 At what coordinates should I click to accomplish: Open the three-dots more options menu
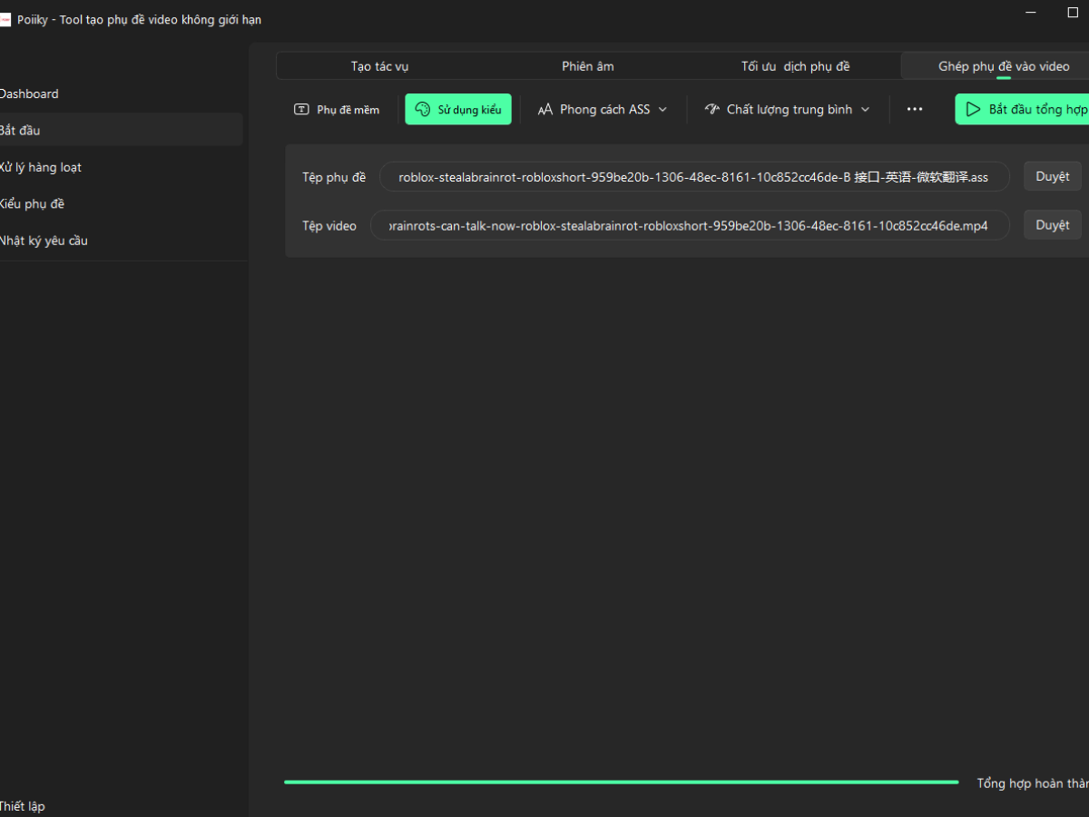coord(914,110)
